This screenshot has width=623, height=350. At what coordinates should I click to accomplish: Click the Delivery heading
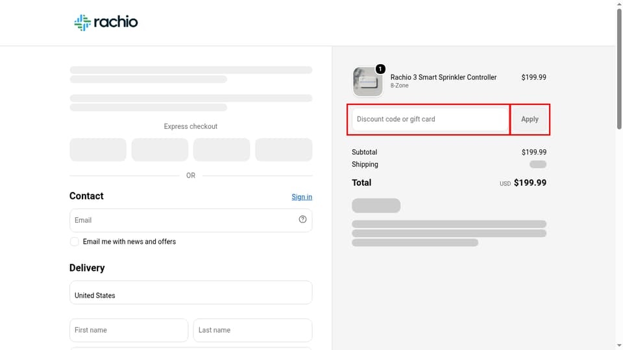[x=87, y=268]
